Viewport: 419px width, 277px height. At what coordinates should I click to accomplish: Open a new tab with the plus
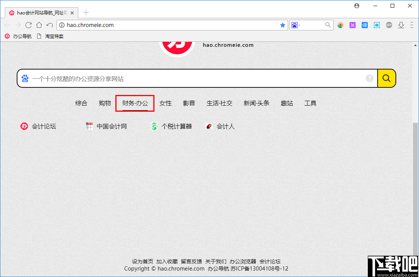click(x=86, y=12)
